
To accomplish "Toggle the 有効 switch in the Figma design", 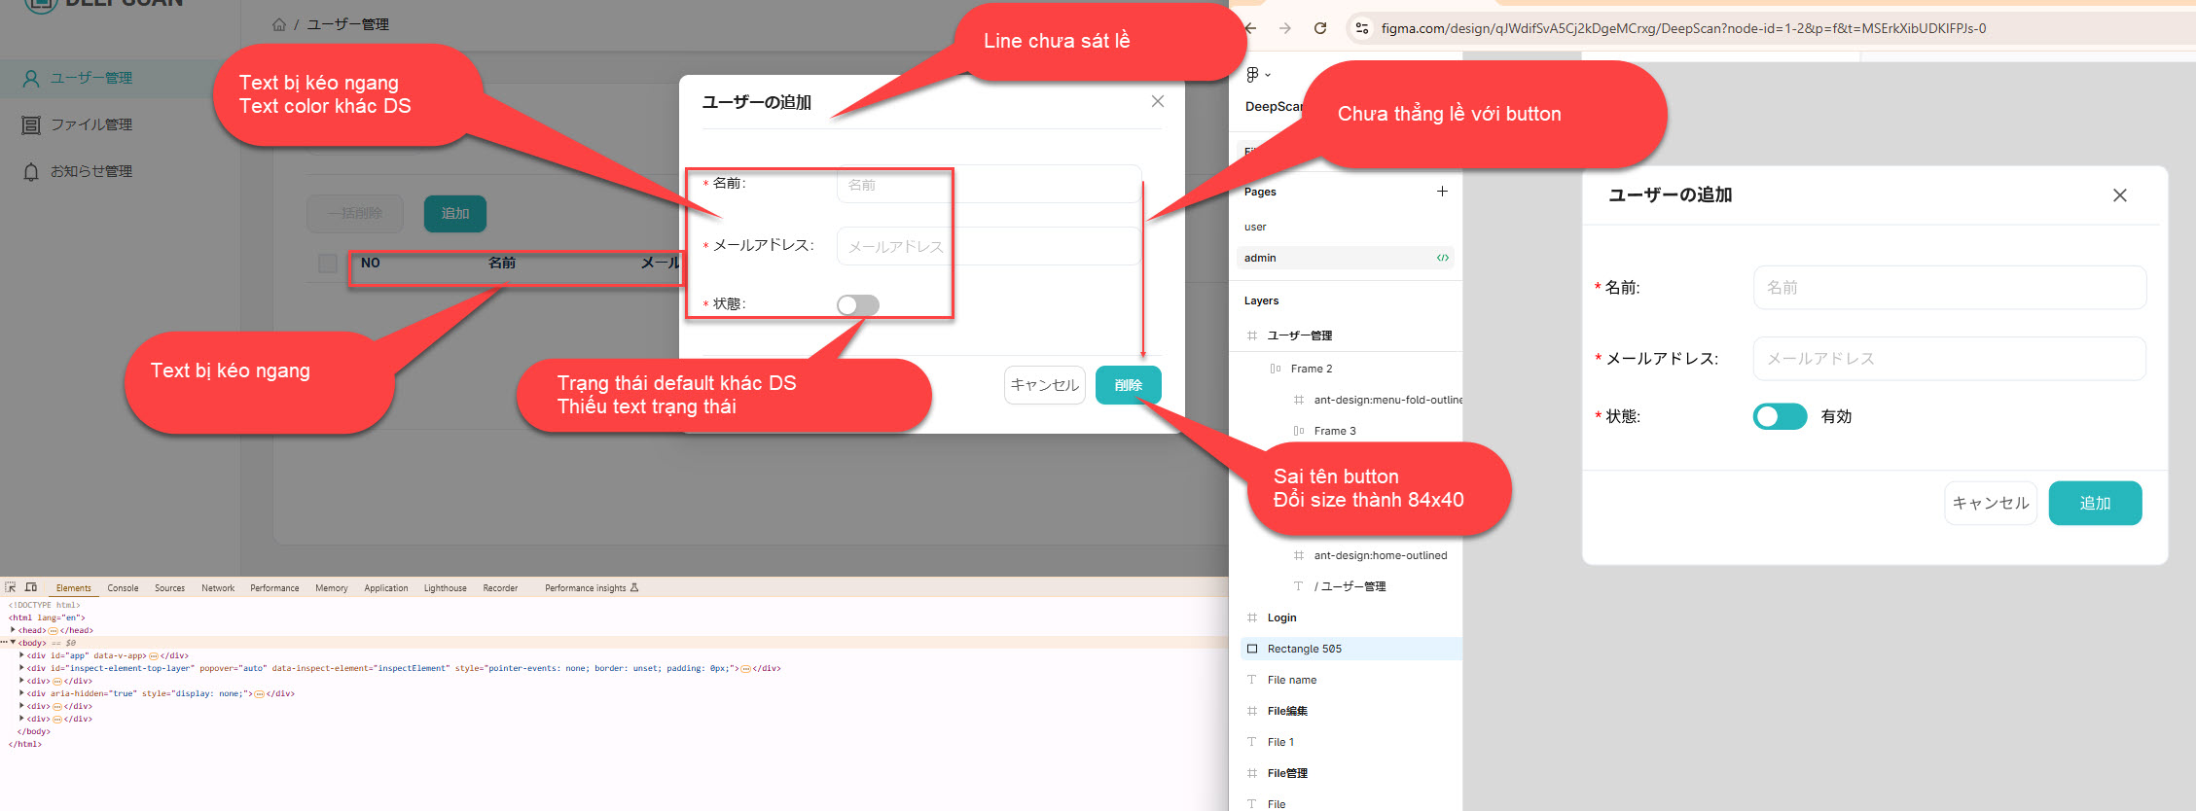I will [1780, 416].
